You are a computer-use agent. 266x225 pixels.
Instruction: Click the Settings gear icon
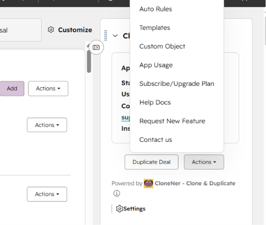pos(119,209)
